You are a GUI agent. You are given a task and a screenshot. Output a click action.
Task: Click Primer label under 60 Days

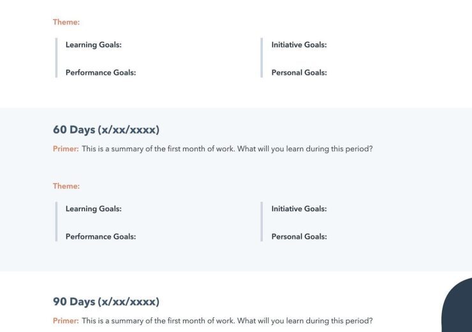tap(66, 149)
